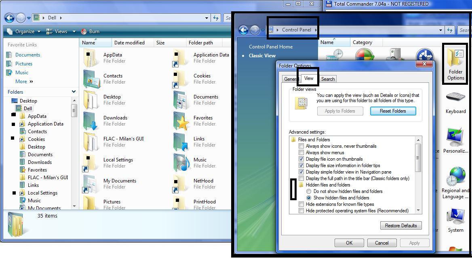Click the Burn disc toolbar icon

[84, 31]
